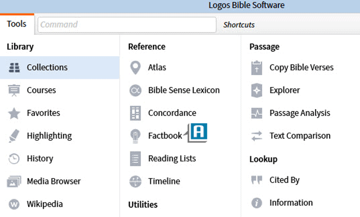Click the Lookup section heading
Screen dimensions: 360x217
[x=263, y=159]
